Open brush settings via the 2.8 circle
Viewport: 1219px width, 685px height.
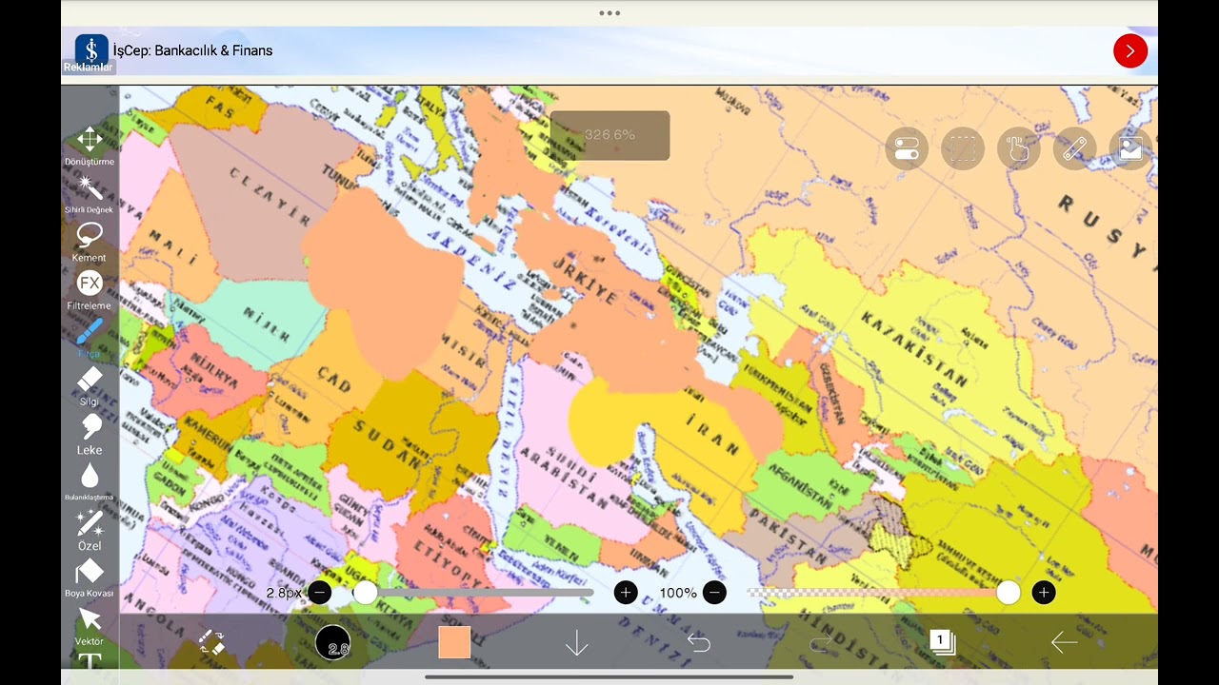click(x=333, y=643)
